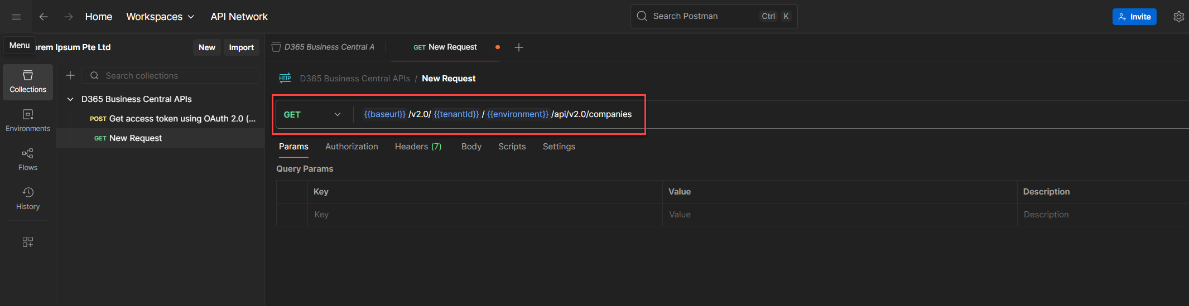Select the Headers (7) tab

(x=418, y=147)
